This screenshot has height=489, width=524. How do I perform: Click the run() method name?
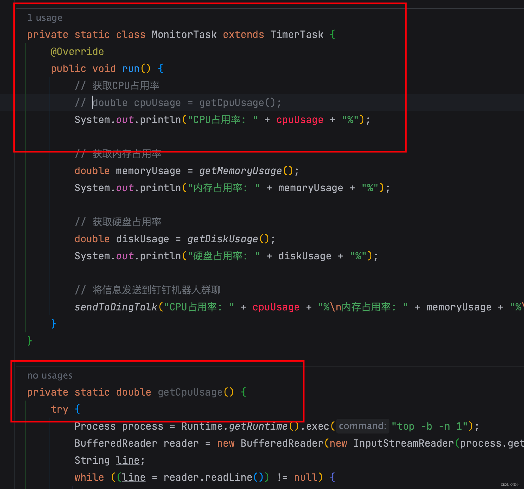(x=131, y=69)
